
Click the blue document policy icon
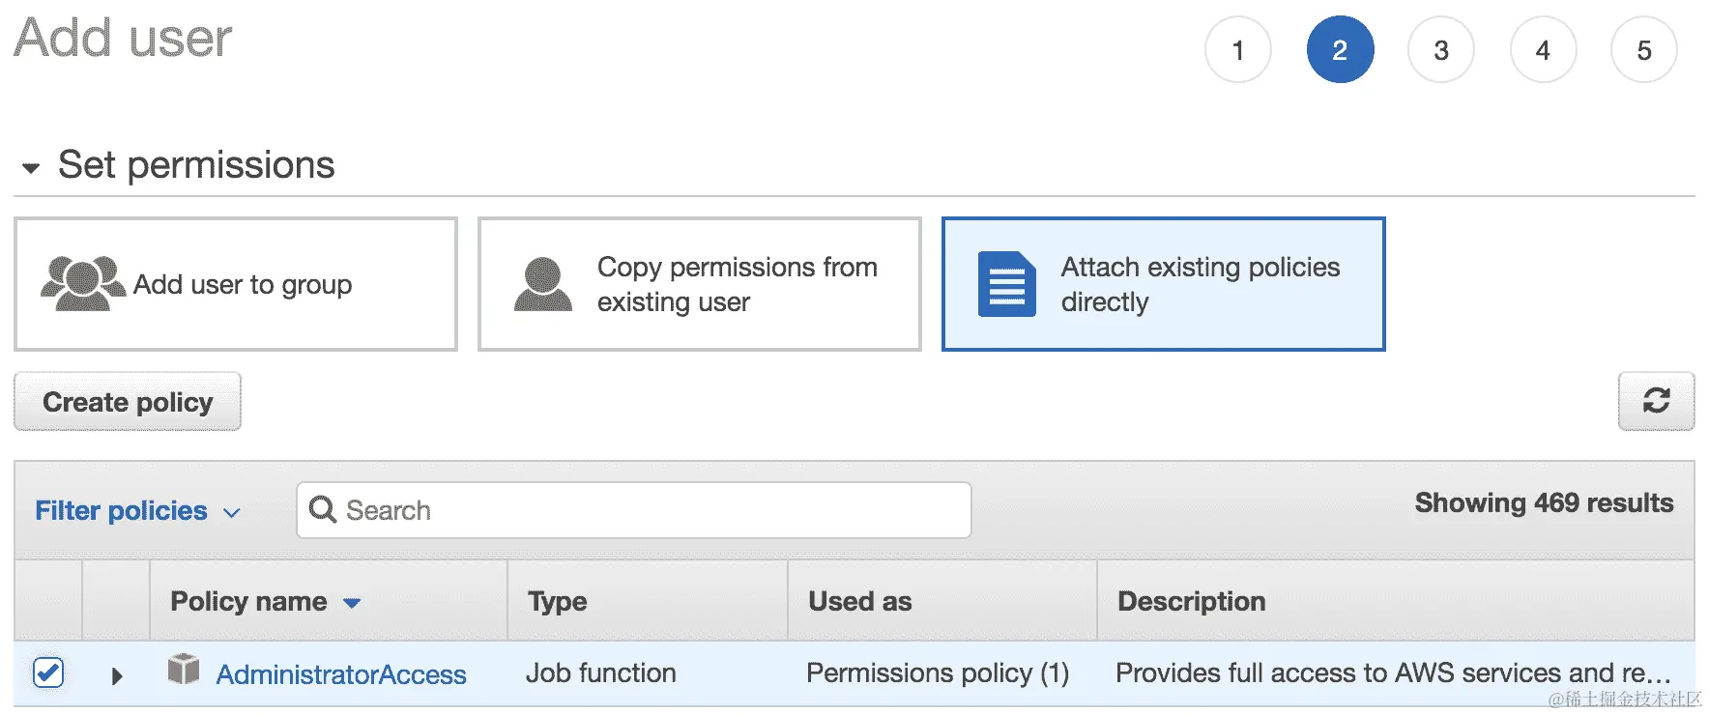1006,284
